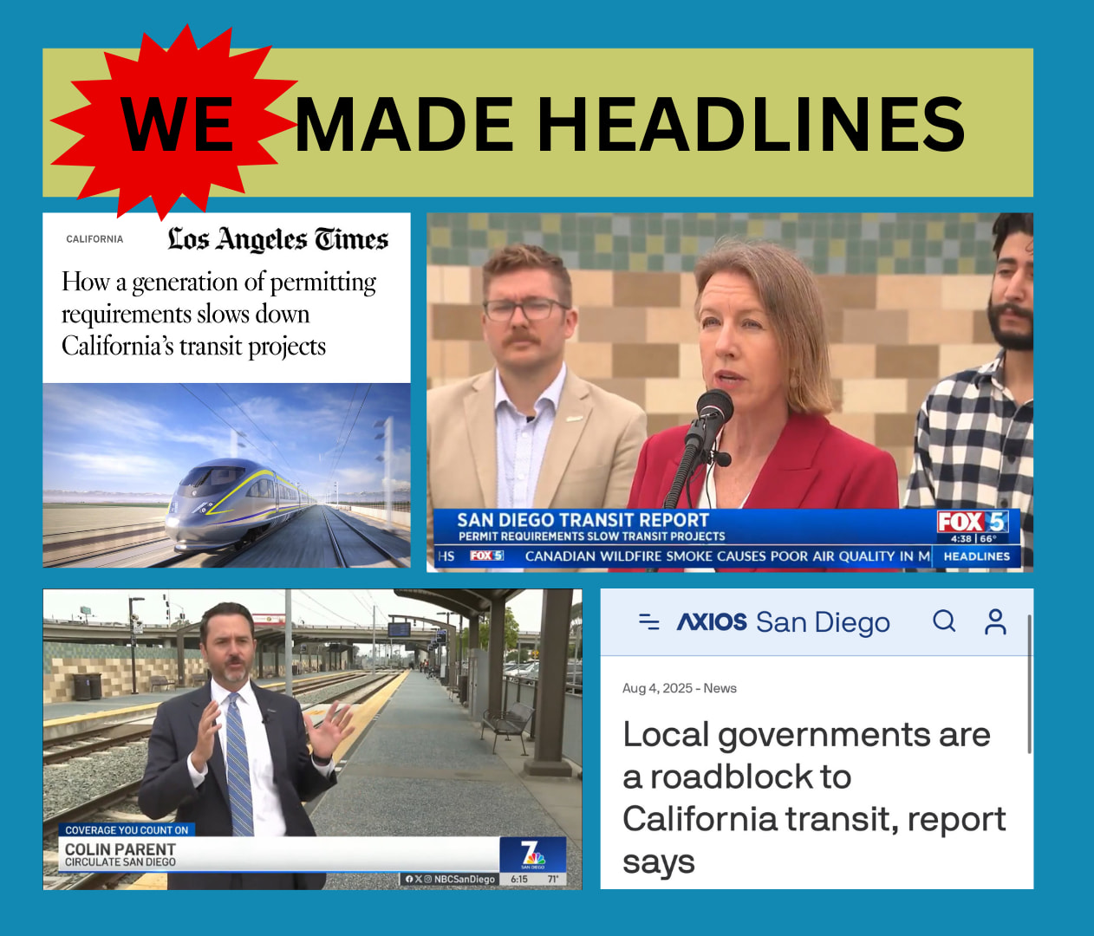Screen dimensions: 1094x936
Task: Click the HEADLINES ticker label
Action: click(977, 556)
